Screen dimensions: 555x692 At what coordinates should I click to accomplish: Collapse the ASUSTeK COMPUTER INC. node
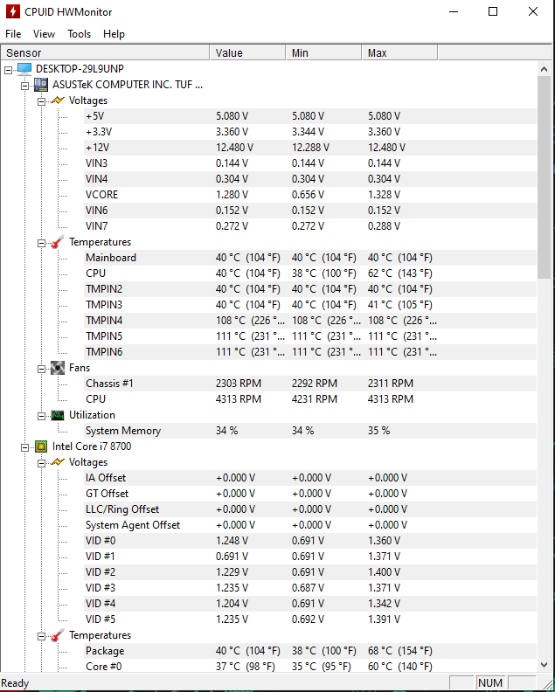pos(25,86)
